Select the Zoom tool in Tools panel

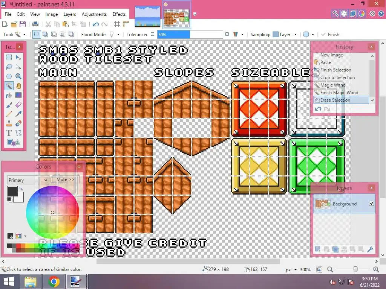click(18, 76)
